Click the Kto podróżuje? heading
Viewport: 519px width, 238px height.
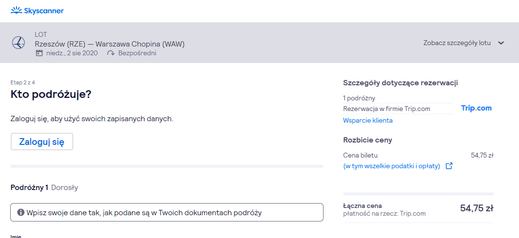(x=50, y=95)
